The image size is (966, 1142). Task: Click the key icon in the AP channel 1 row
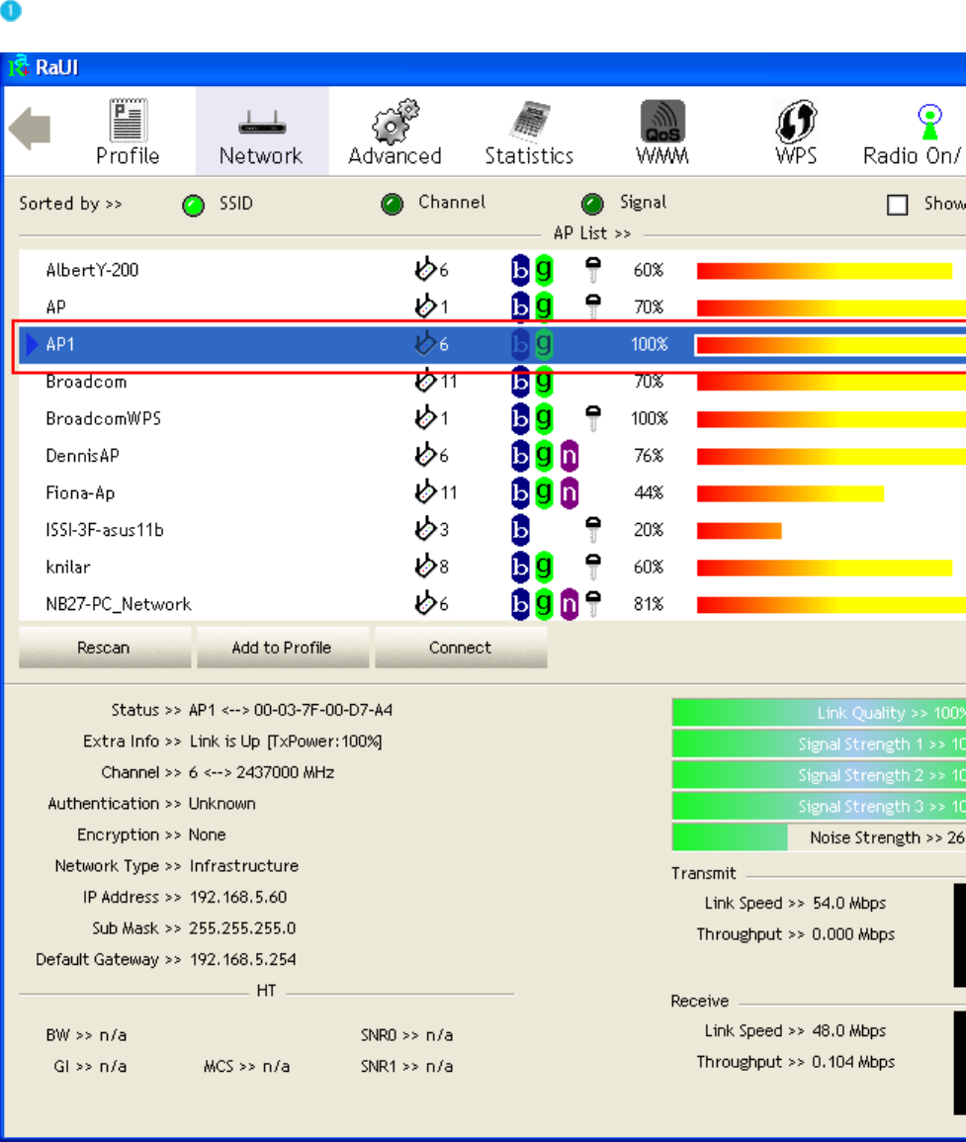pyautogui.click(x=593, y=307)
